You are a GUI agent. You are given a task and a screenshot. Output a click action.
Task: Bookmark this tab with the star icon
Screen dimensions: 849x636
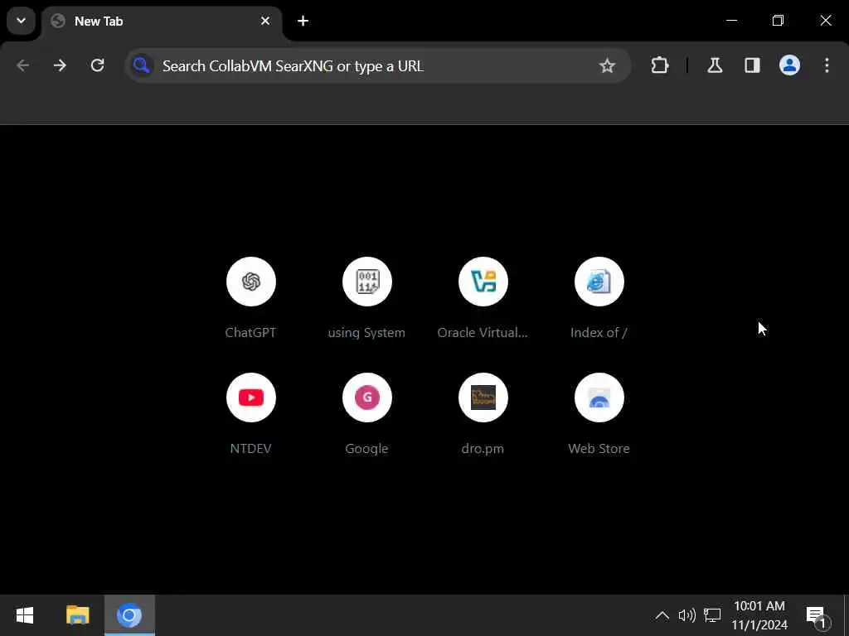click(607, 65)
